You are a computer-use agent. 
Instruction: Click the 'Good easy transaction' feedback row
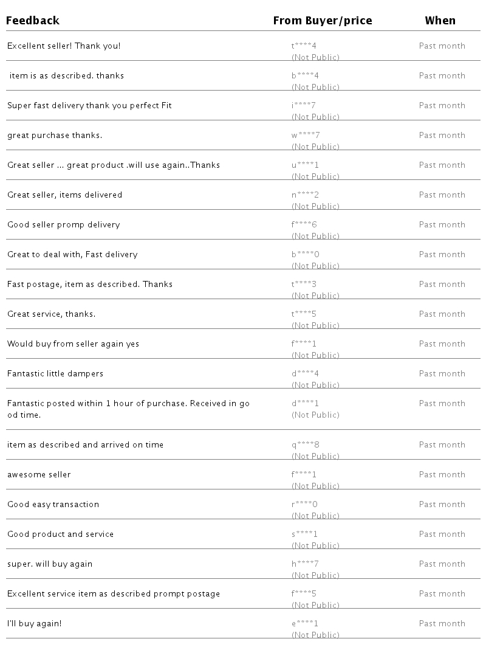(x=53, y=504)
